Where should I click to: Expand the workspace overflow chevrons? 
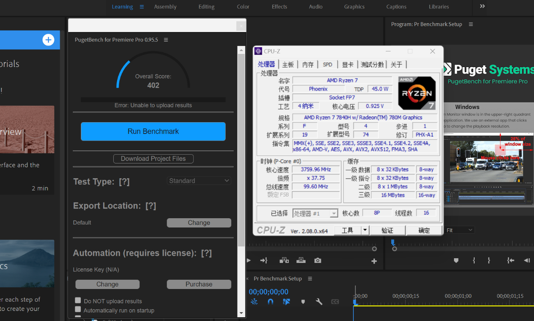click(x=482, y=6)
